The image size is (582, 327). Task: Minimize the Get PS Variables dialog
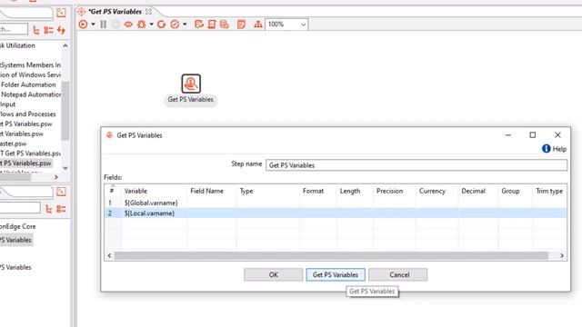tap(508, 135)
